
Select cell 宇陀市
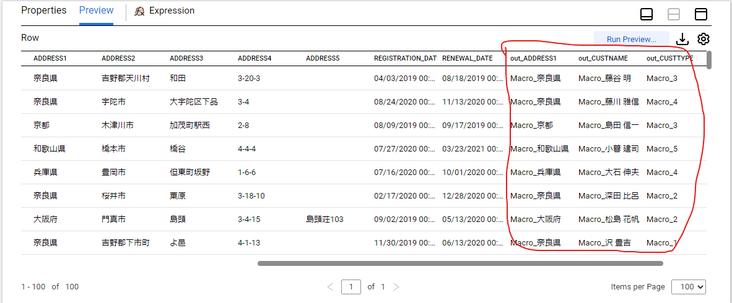113,101
